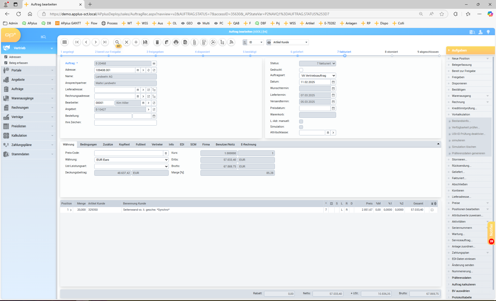Click into Ihre Zeichen field

pyautogui.click(x=126, y=123)
